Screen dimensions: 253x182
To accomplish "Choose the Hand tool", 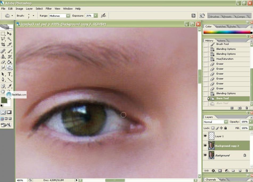I will pos(3,92).
